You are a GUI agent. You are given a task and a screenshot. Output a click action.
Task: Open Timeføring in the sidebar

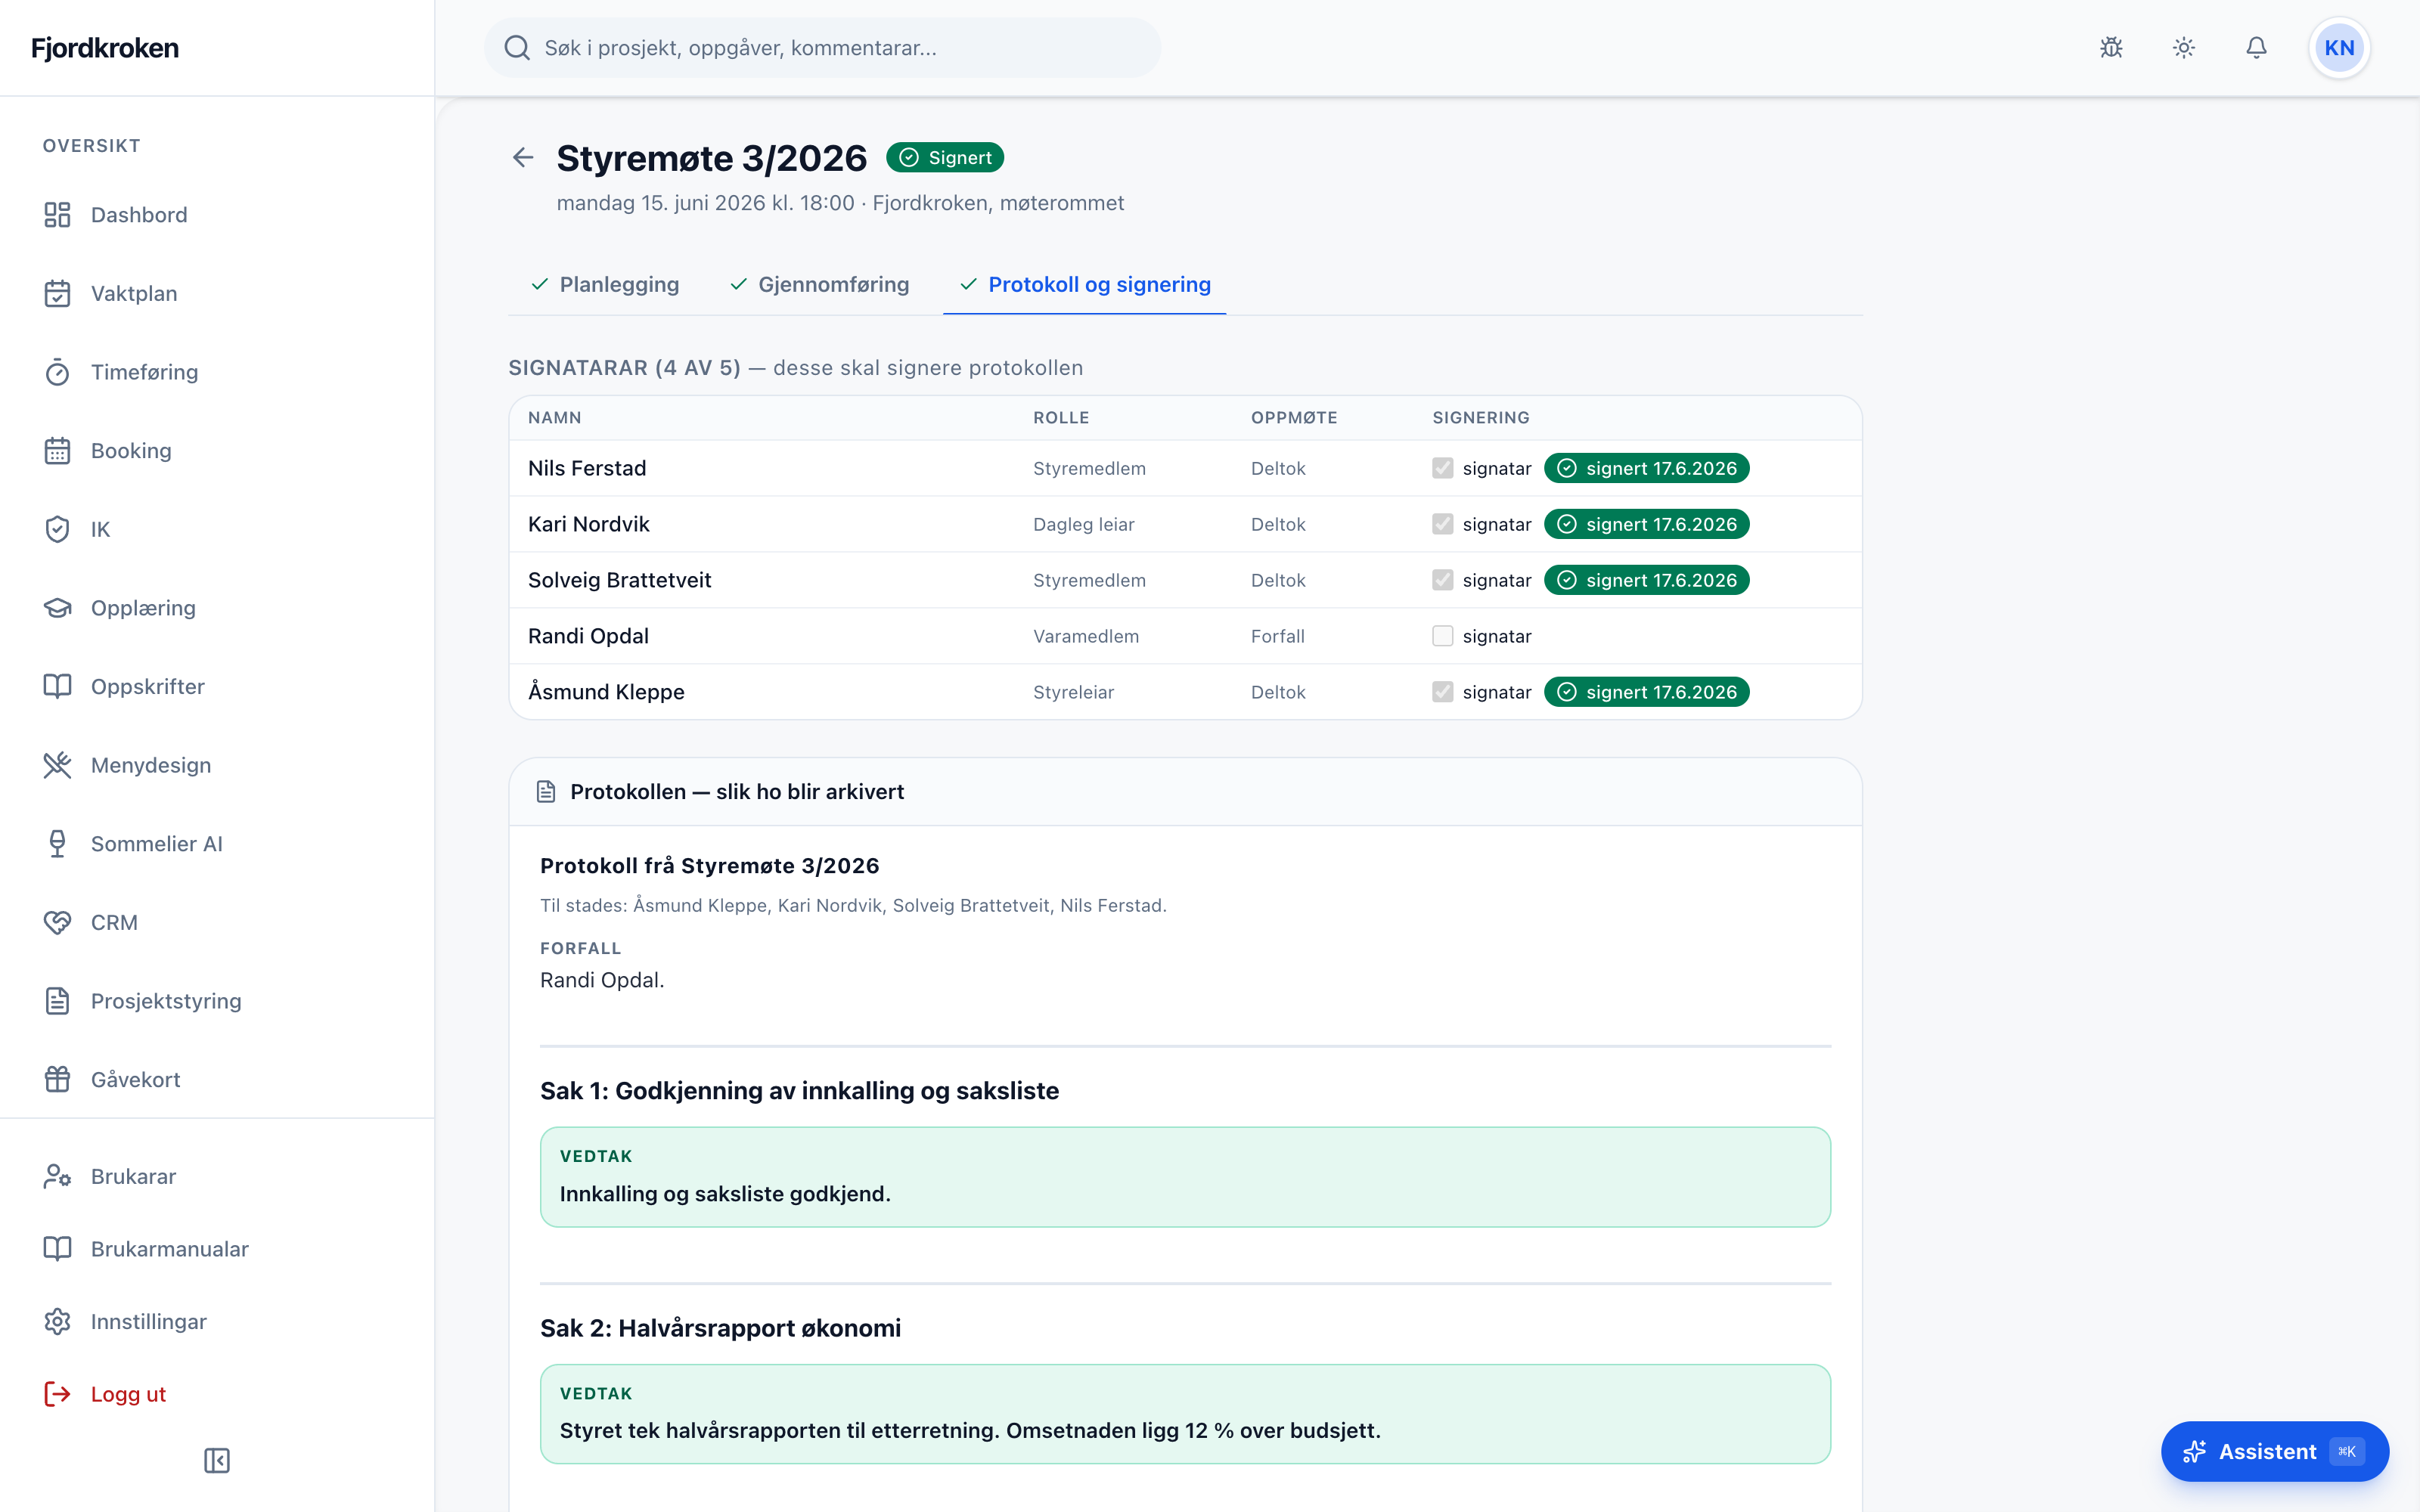click(x=217, y=372)
